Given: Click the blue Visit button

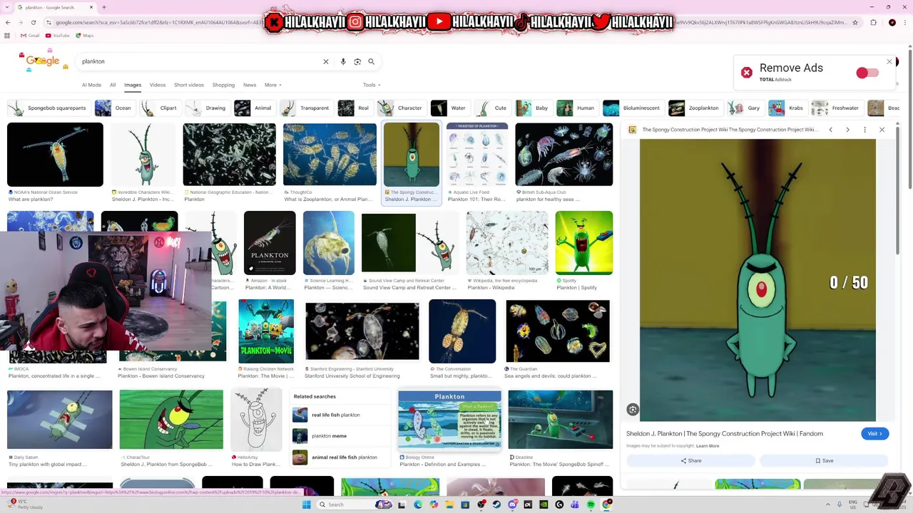Looking at the screenshot, I should click(874, 433).
